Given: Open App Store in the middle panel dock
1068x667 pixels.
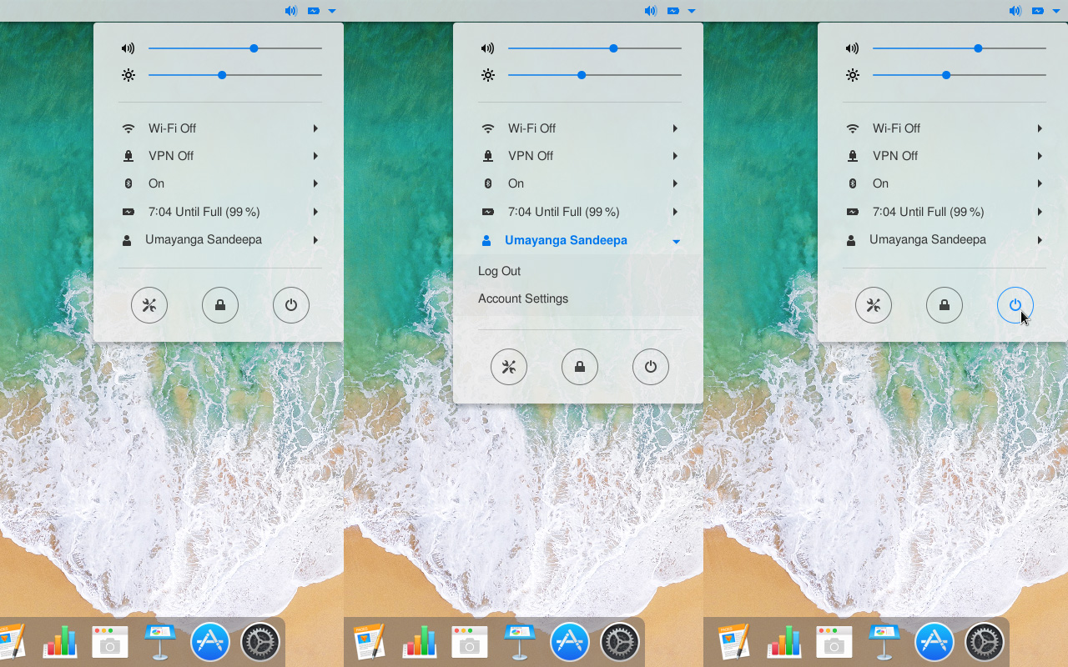Looking at the screenshot, I should (x=570, y=642).
